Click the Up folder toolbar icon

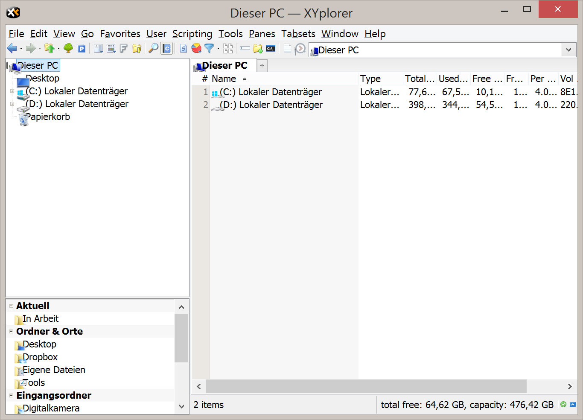click(x=50, y=49)
